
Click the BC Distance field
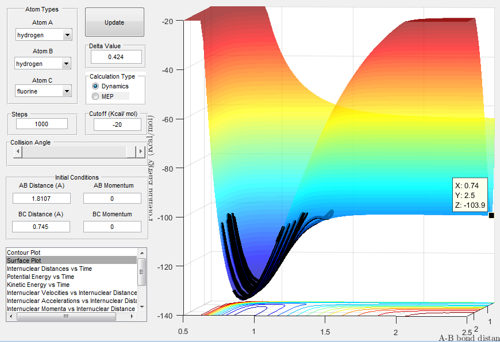[41, 227]
